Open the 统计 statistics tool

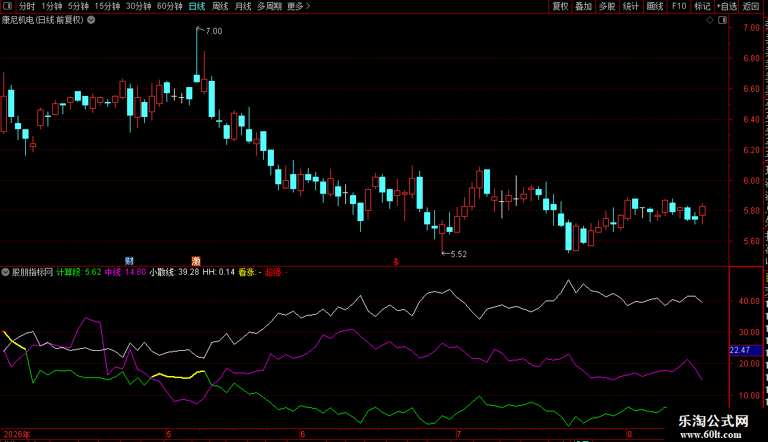coord(630,6)
